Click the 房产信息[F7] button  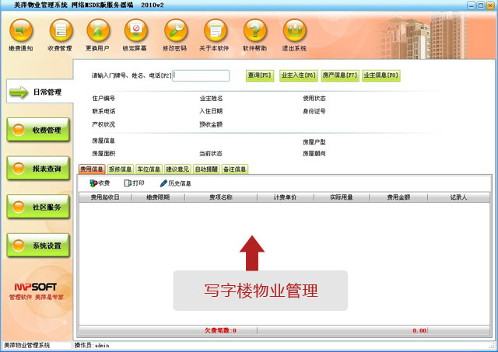(x=340, y=75)
